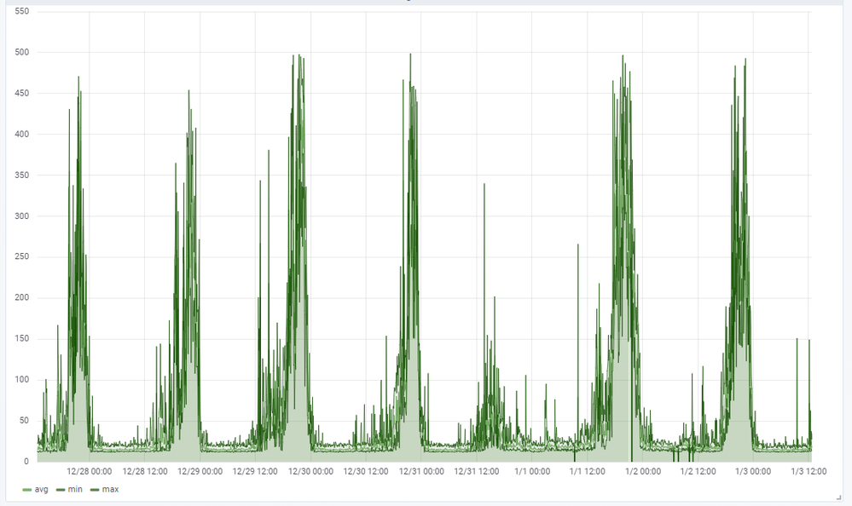852x506 pixels.
Task: Click the 350 y-axis value
Action: click(21, 175)
